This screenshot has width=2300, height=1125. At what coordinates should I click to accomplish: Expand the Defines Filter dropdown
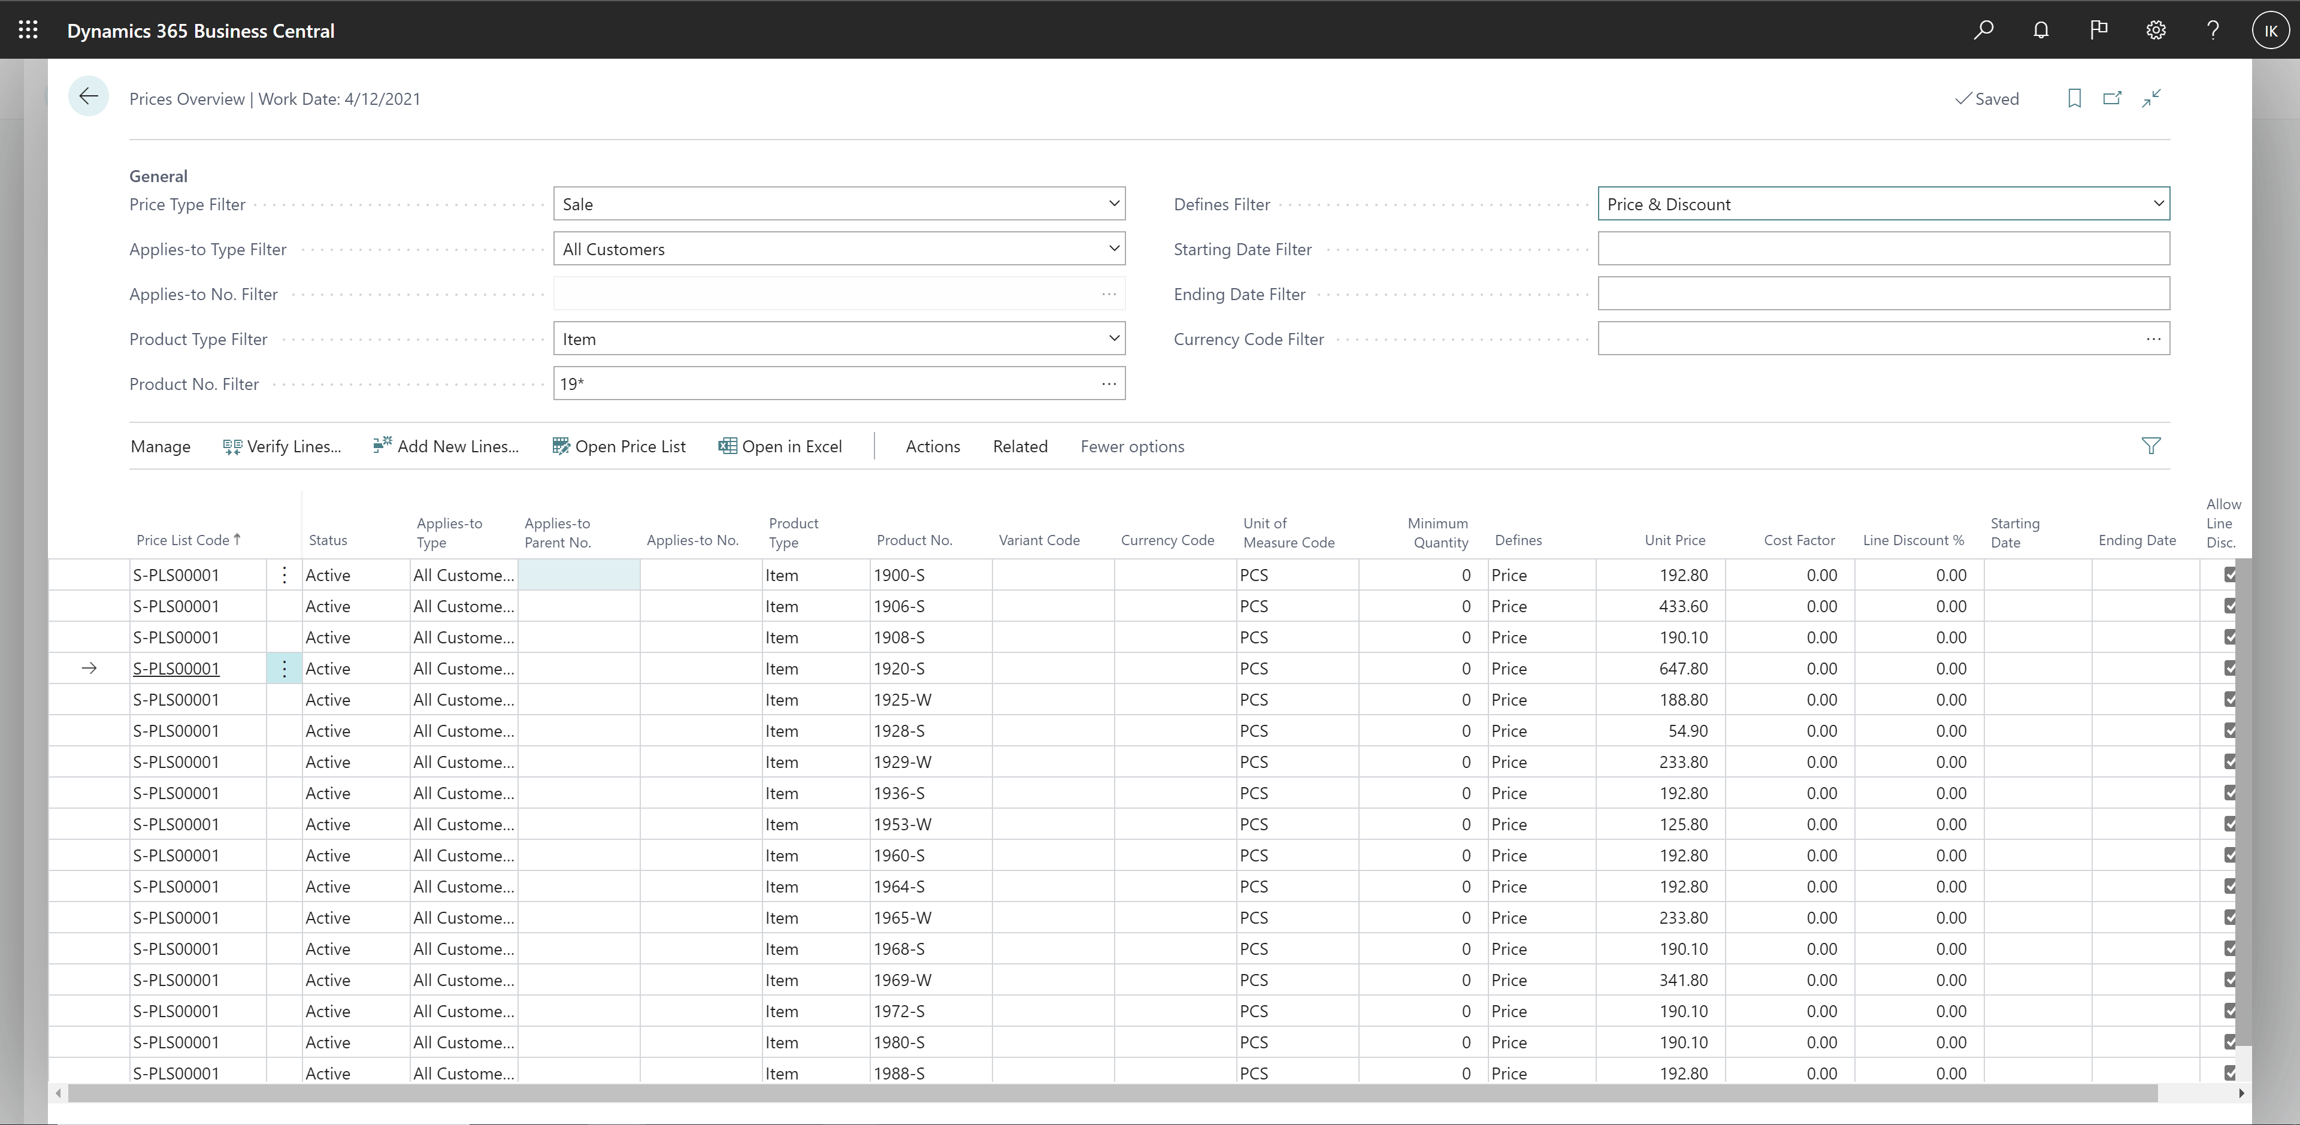click(x=2156, y=204)
